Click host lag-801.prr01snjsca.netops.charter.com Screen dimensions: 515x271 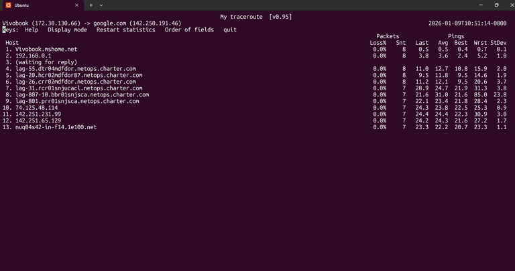pos(77,101)
